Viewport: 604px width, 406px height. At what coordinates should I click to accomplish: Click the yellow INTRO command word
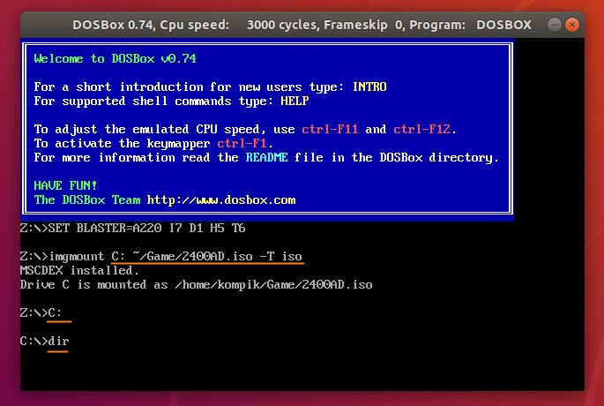pos(369,86)
